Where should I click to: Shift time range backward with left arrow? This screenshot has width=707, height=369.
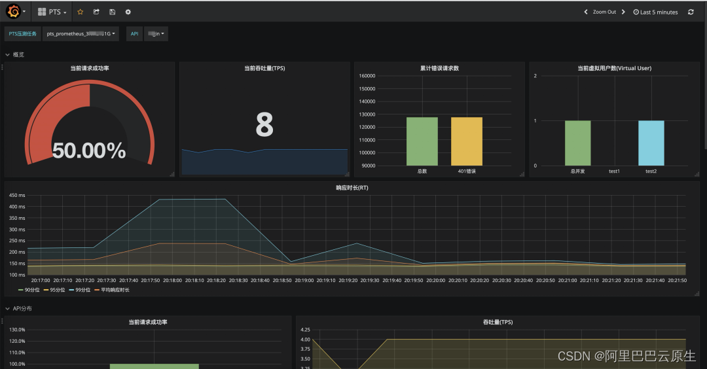tap(586, 12)
